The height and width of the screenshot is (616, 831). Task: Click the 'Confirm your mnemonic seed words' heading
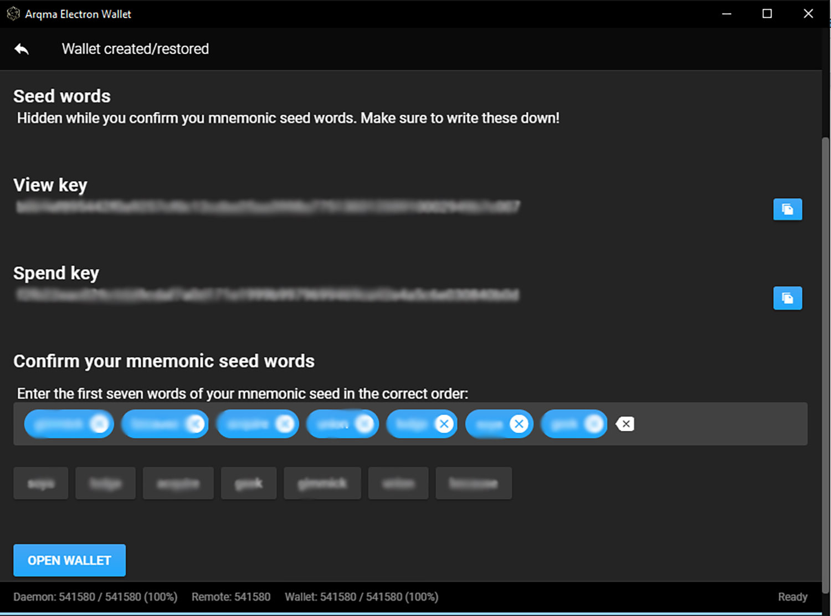pos(164,361)
